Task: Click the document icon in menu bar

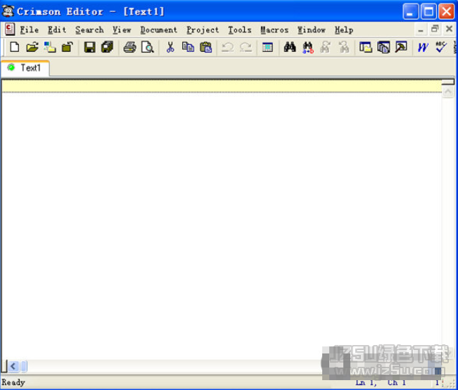Action: (x=10, y=30)
